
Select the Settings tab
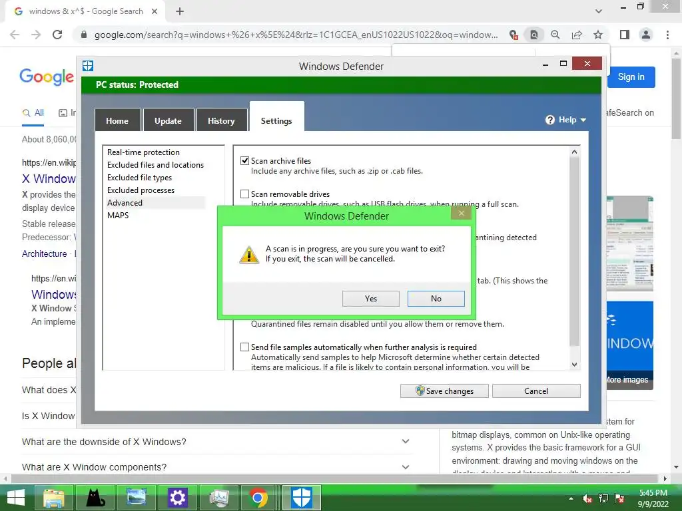[276, 117]
